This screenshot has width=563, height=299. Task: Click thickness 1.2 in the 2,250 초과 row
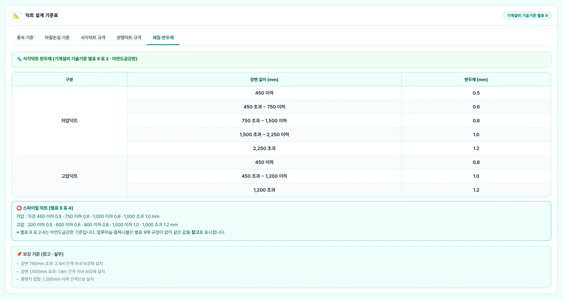pyautogui.click(x=476, y=148)
